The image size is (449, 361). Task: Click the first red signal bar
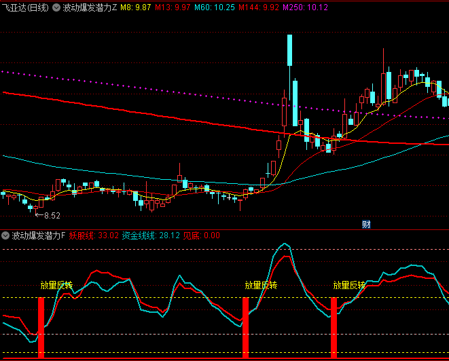point(41,328)
